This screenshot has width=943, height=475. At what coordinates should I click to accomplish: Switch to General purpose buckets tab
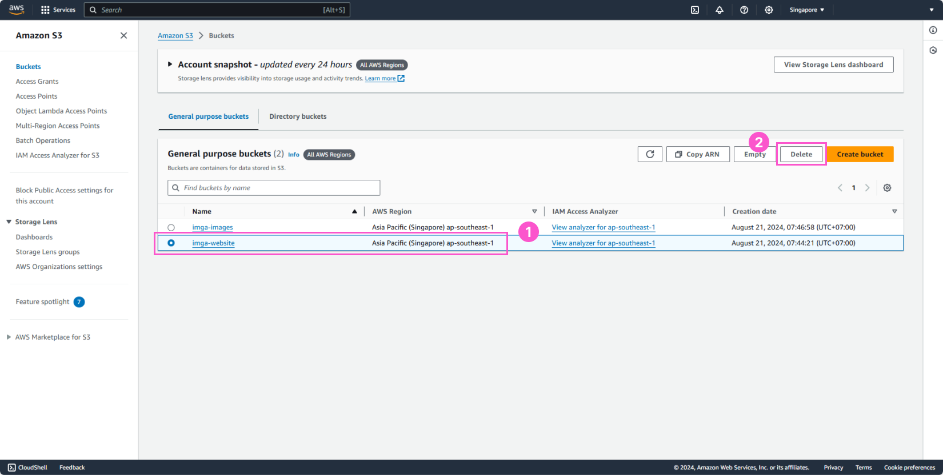[x=209, y=116]
